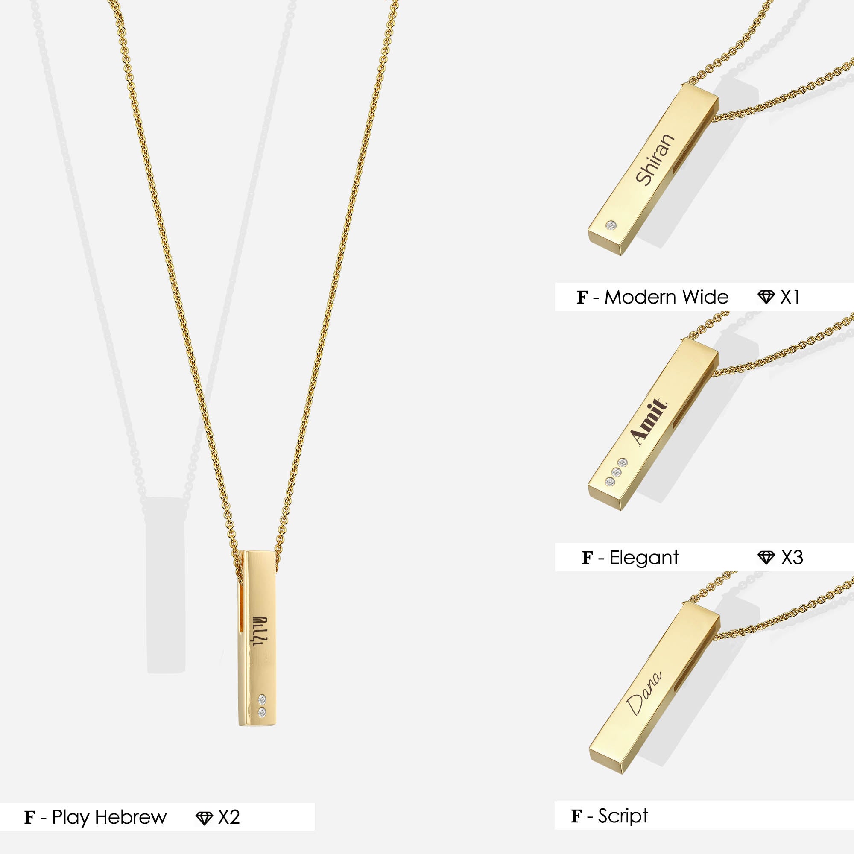
Task: Click the bold F in the Play Hebrew label
Action: [29, 818]
